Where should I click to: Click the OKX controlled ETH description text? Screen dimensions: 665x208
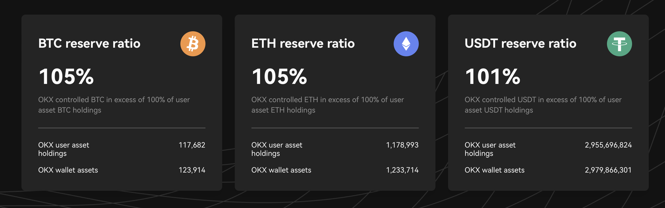point(328,105)
